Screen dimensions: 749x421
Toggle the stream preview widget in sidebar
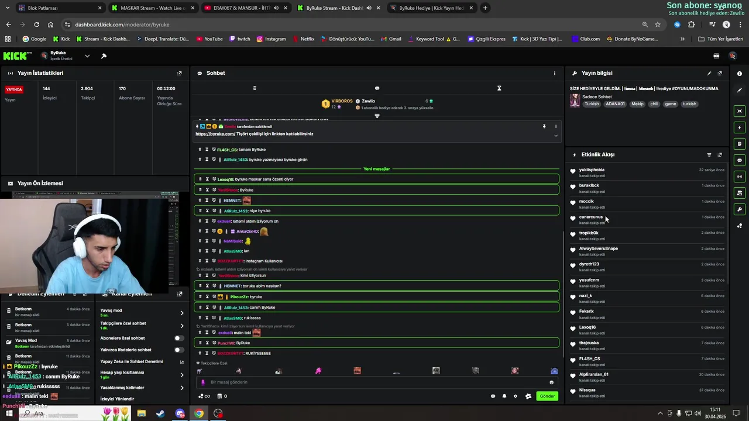(x=740, y=111)
